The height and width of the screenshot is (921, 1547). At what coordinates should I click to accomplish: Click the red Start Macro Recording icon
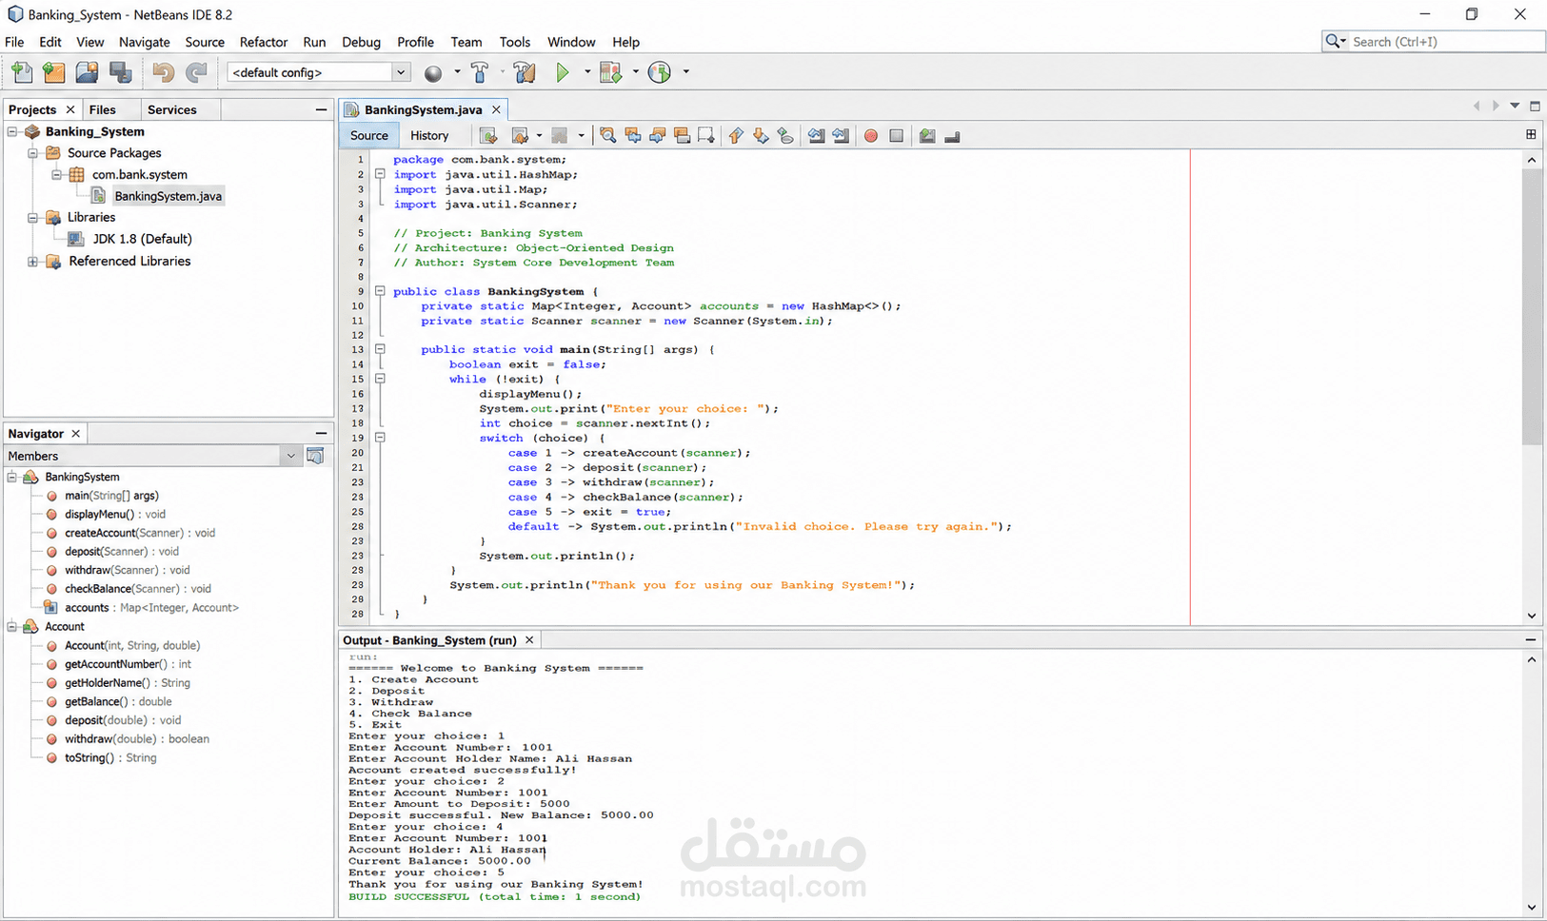tap(871, 136)
